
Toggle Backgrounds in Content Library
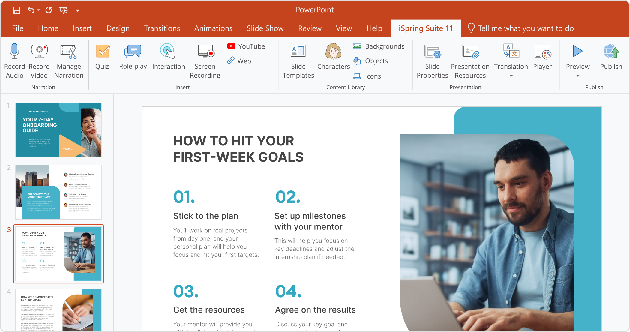(x=378, y=46)
